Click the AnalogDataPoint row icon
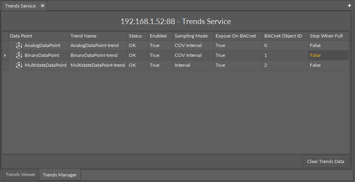355x182 pixels. [19, 45]
